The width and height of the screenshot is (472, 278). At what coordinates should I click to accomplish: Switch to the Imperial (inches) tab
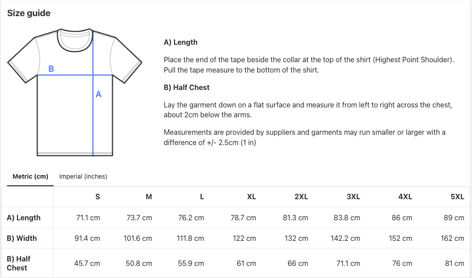click(x=83, y=176)
